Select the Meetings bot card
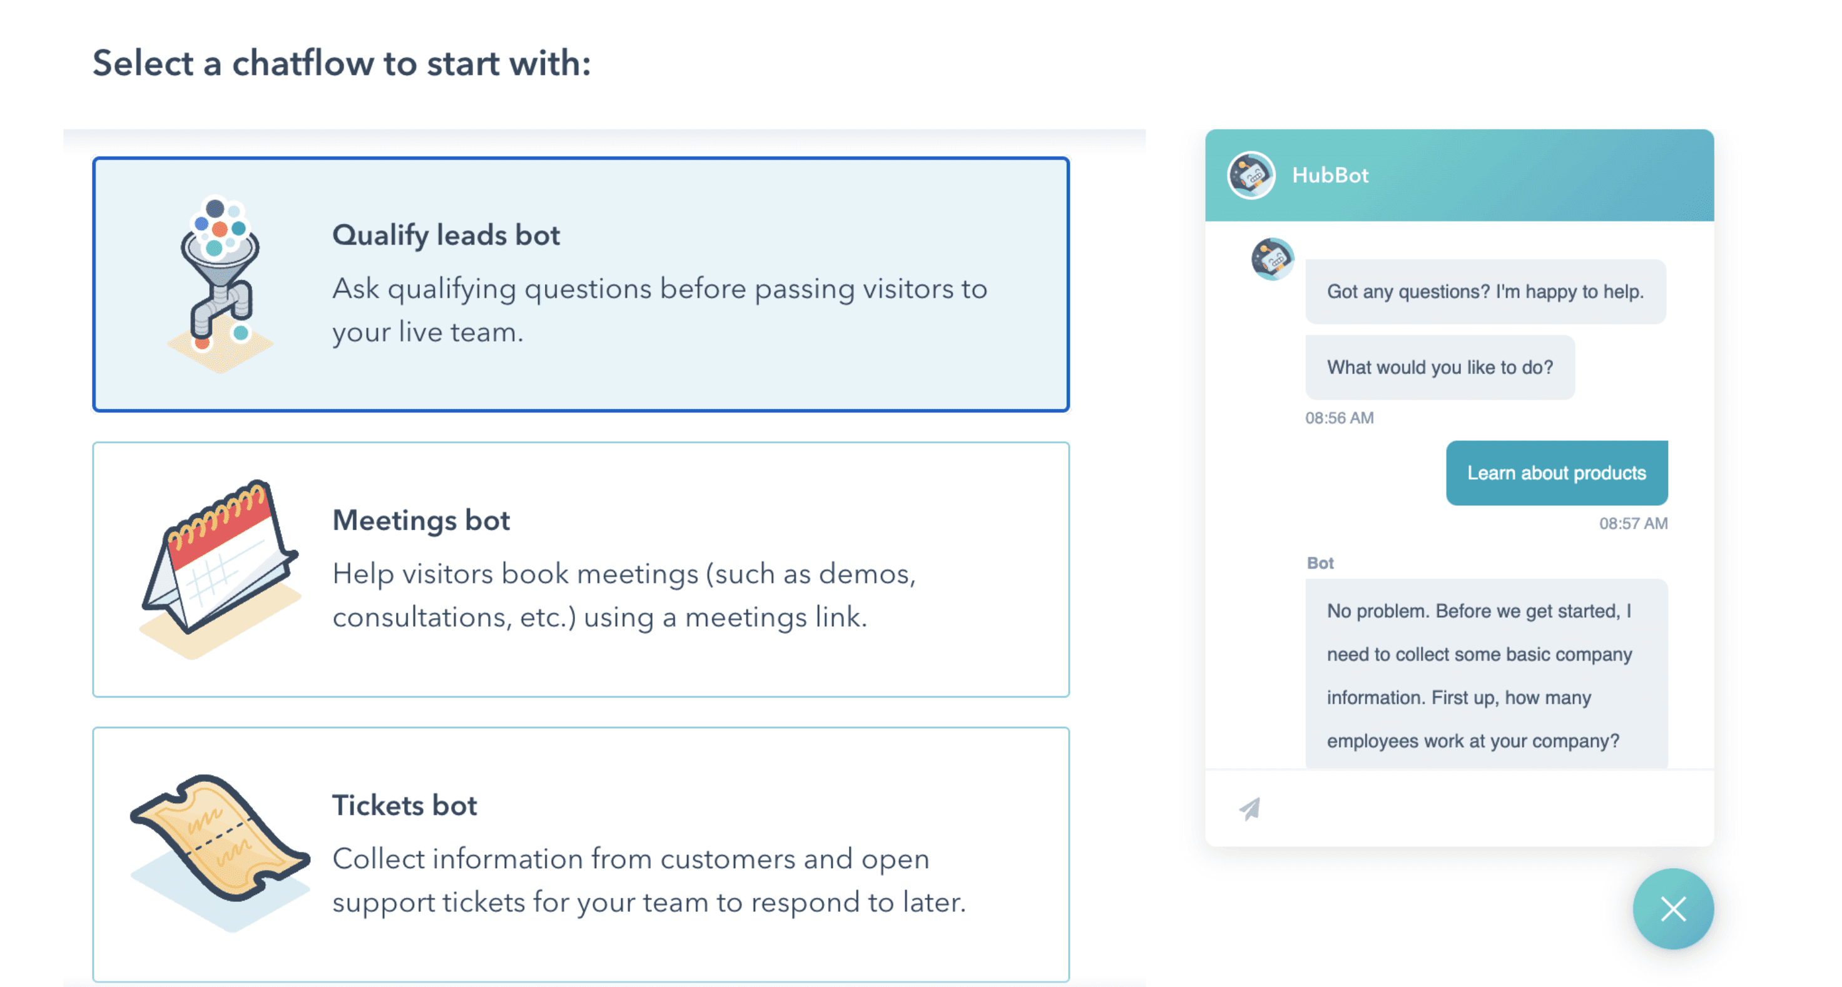Image resolution: width=1842 pixels, height=987 pixels. pos(581,569)
